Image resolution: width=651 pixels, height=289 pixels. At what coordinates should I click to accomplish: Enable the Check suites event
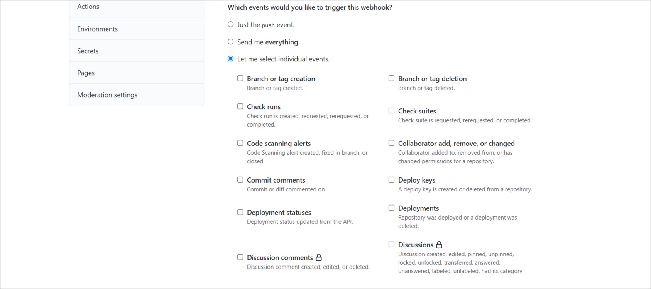[391, 111]
